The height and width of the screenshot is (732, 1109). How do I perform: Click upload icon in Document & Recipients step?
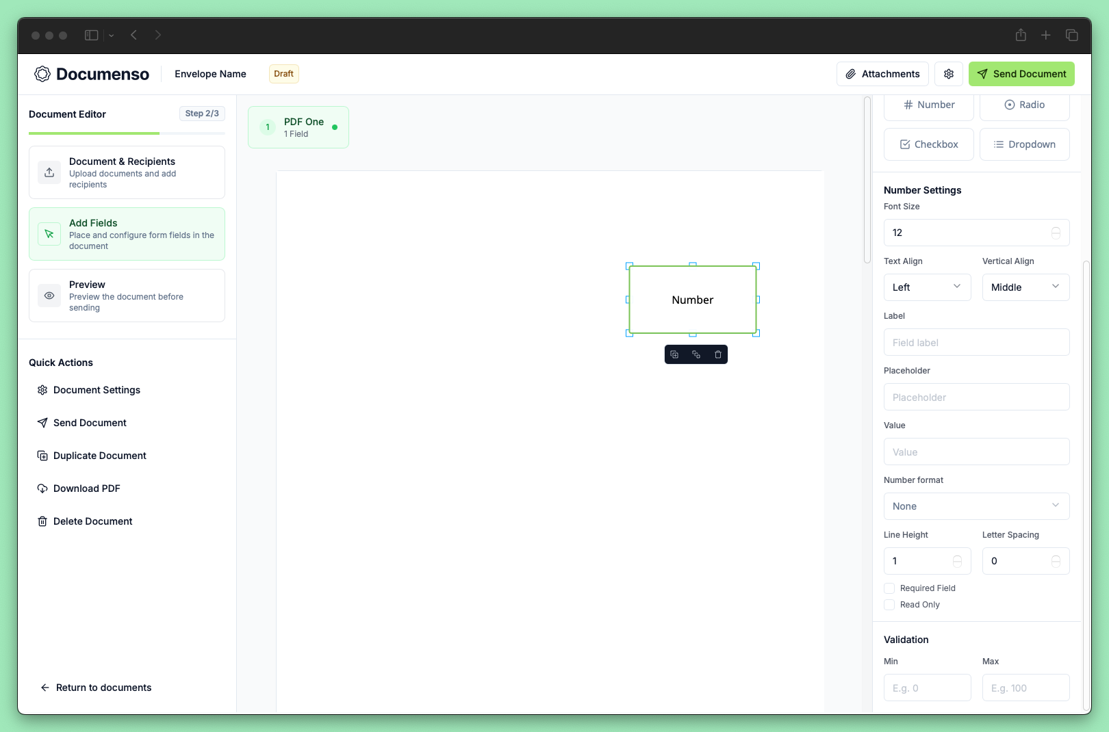coord(49,172)
